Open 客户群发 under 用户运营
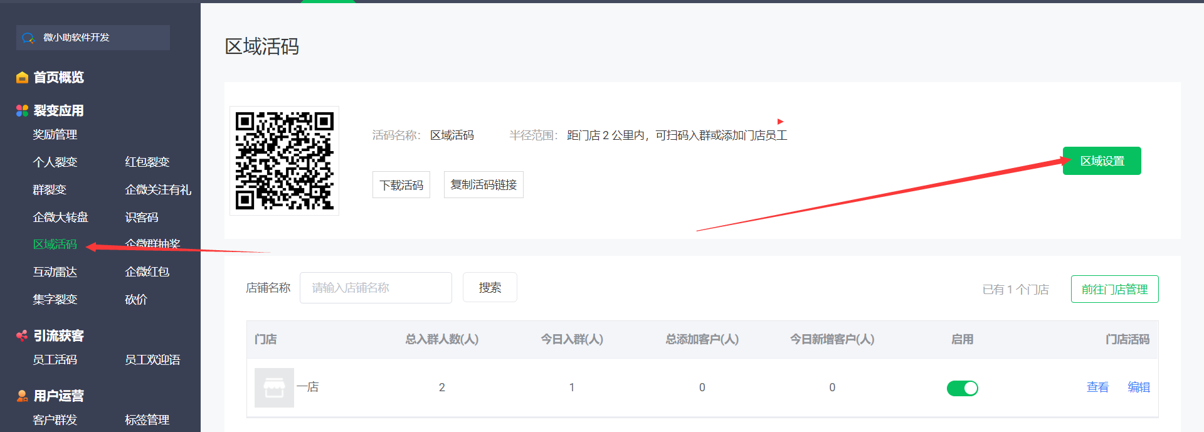 pyautogui.click(x=55, y=420)
